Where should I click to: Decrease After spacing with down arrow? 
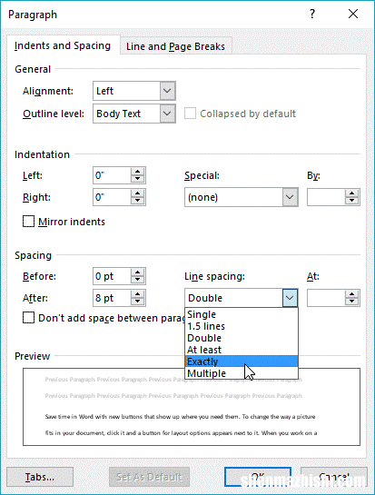(x=138, y=302)
